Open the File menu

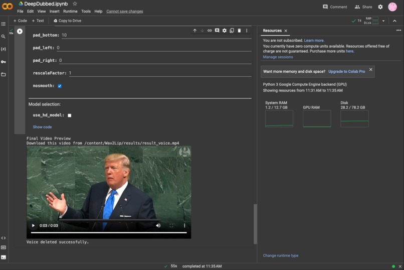(x=20, y=12)
